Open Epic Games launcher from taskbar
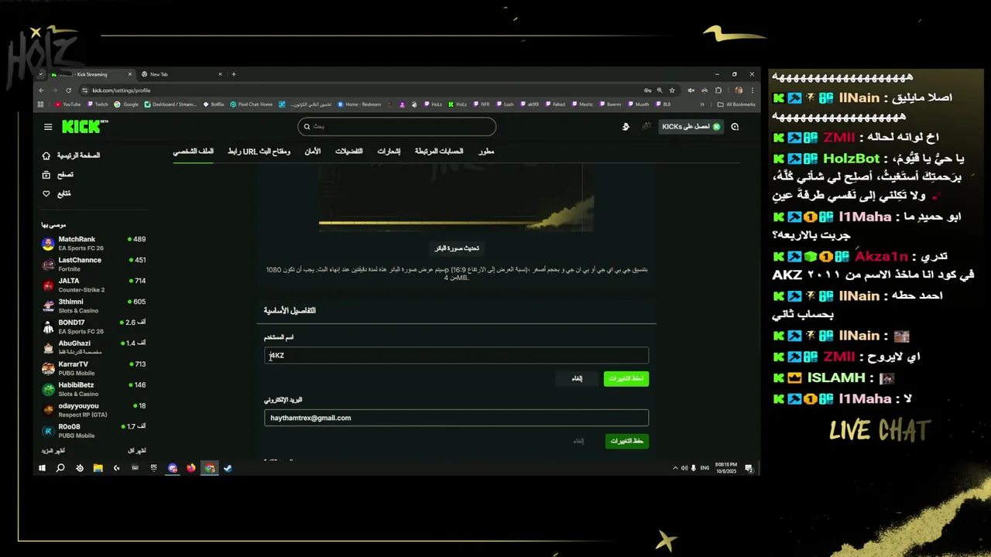This screenshot has height=557, width=991. 153,468
